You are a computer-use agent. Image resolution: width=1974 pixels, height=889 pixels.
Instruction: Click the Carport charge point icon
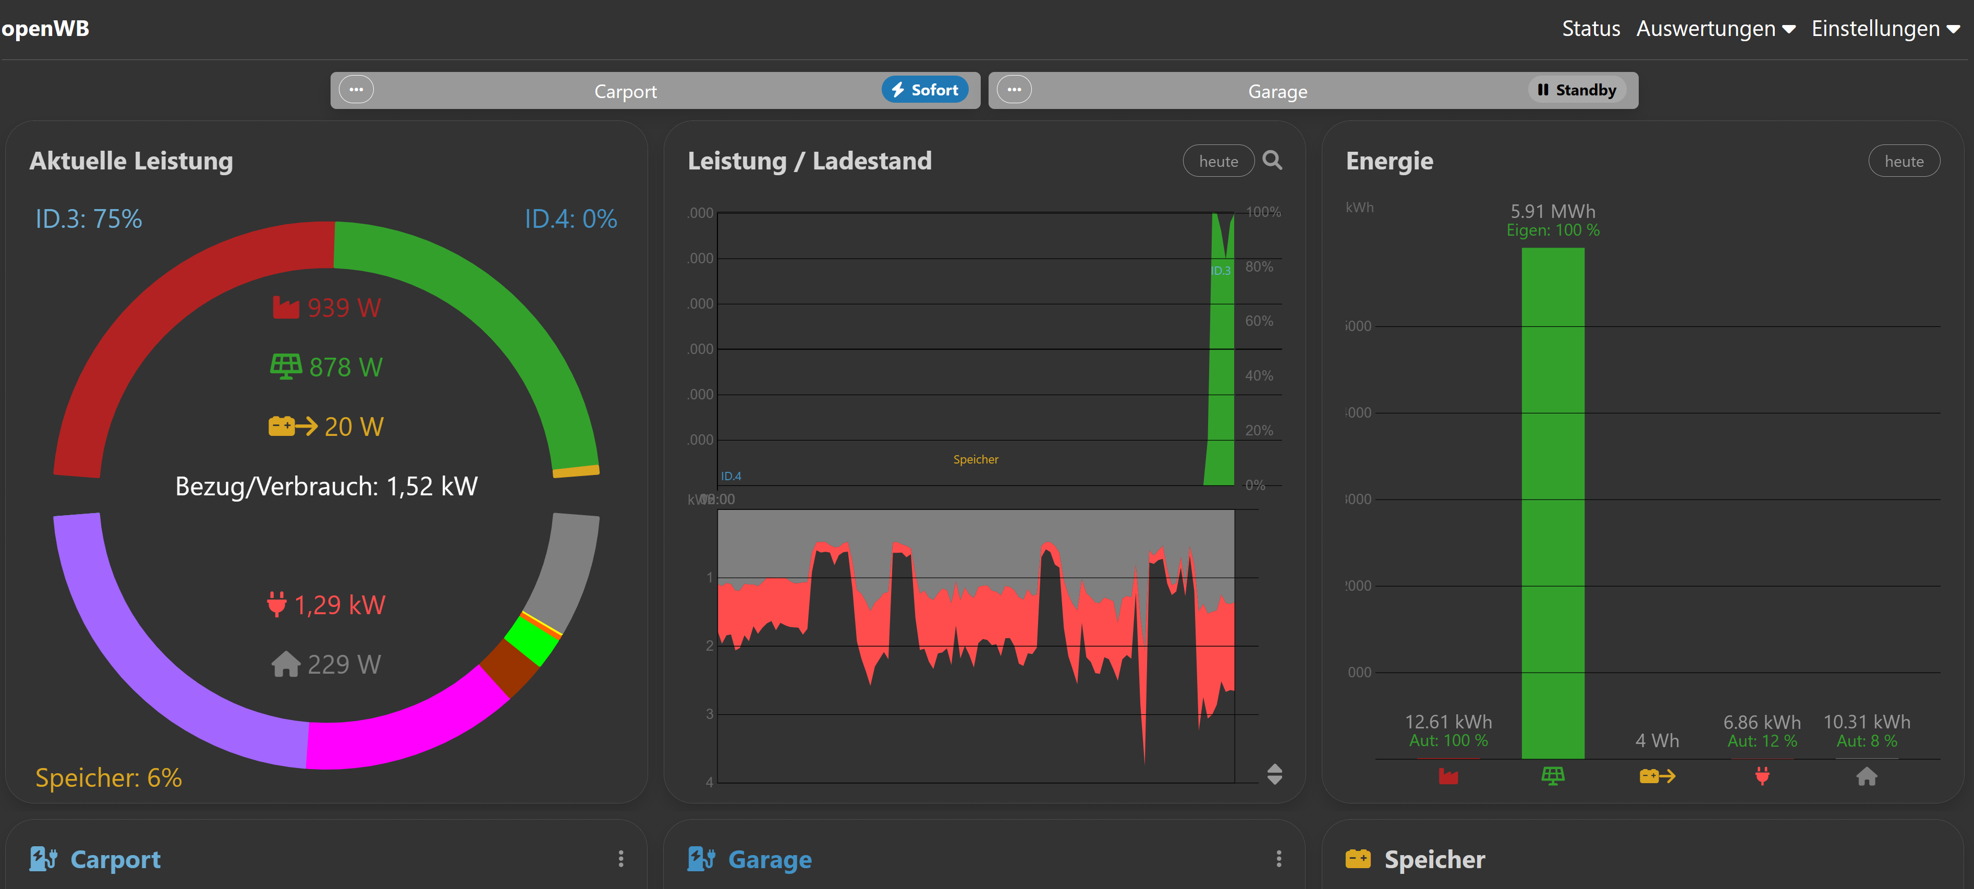(x=43, y=859)
